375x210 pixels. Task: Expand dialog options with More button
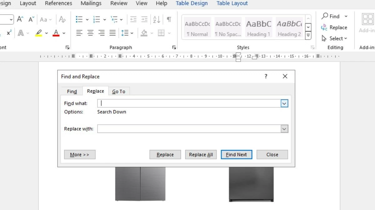coord(80,154)
